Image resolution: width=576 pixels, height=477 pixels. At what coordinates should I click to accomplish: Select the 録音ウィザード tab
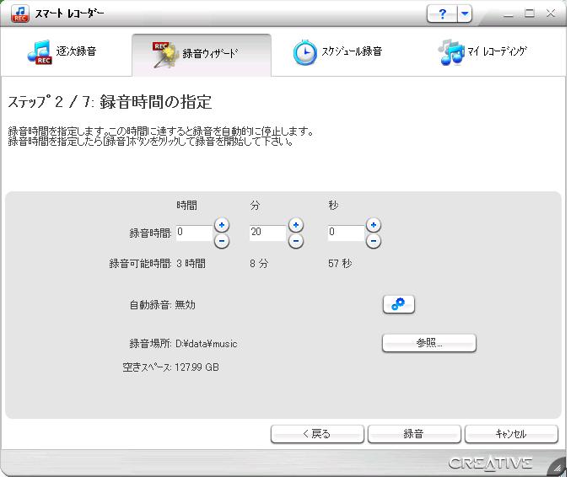click(x=202, y=53)
